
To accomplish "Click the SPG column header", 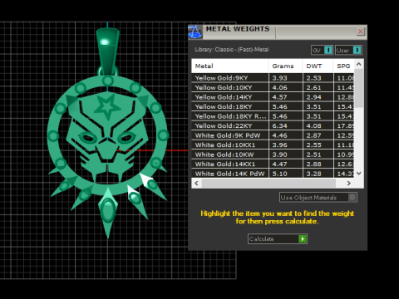I will (x=343, y=66).
